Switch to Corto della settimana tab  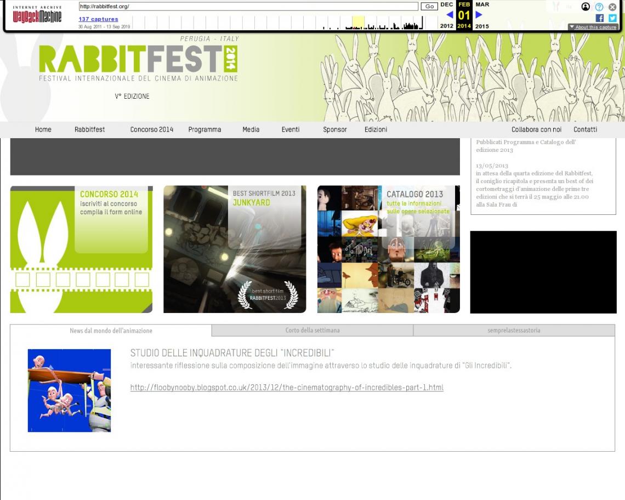coord(312,330)
